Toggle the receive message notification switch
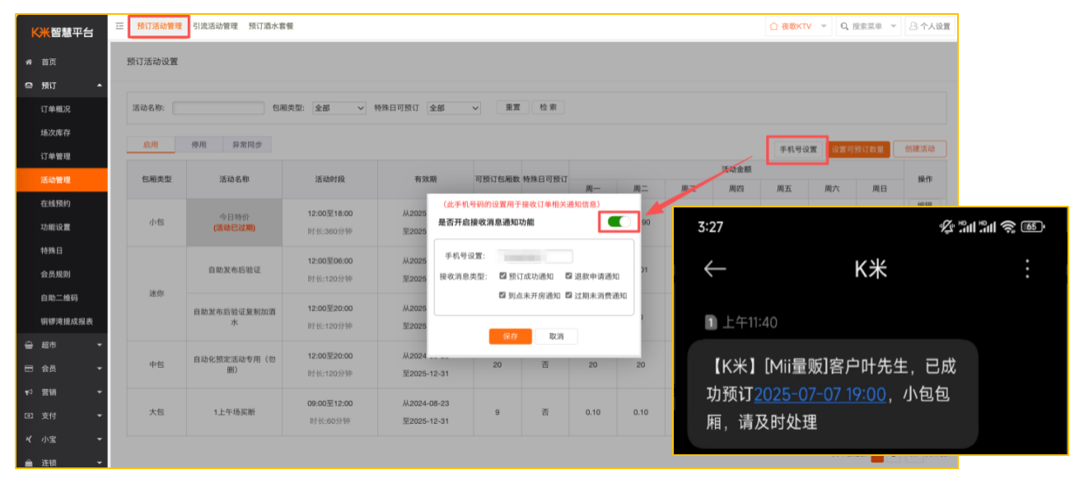Screen dimensions: 1084x479 [619, 221]
